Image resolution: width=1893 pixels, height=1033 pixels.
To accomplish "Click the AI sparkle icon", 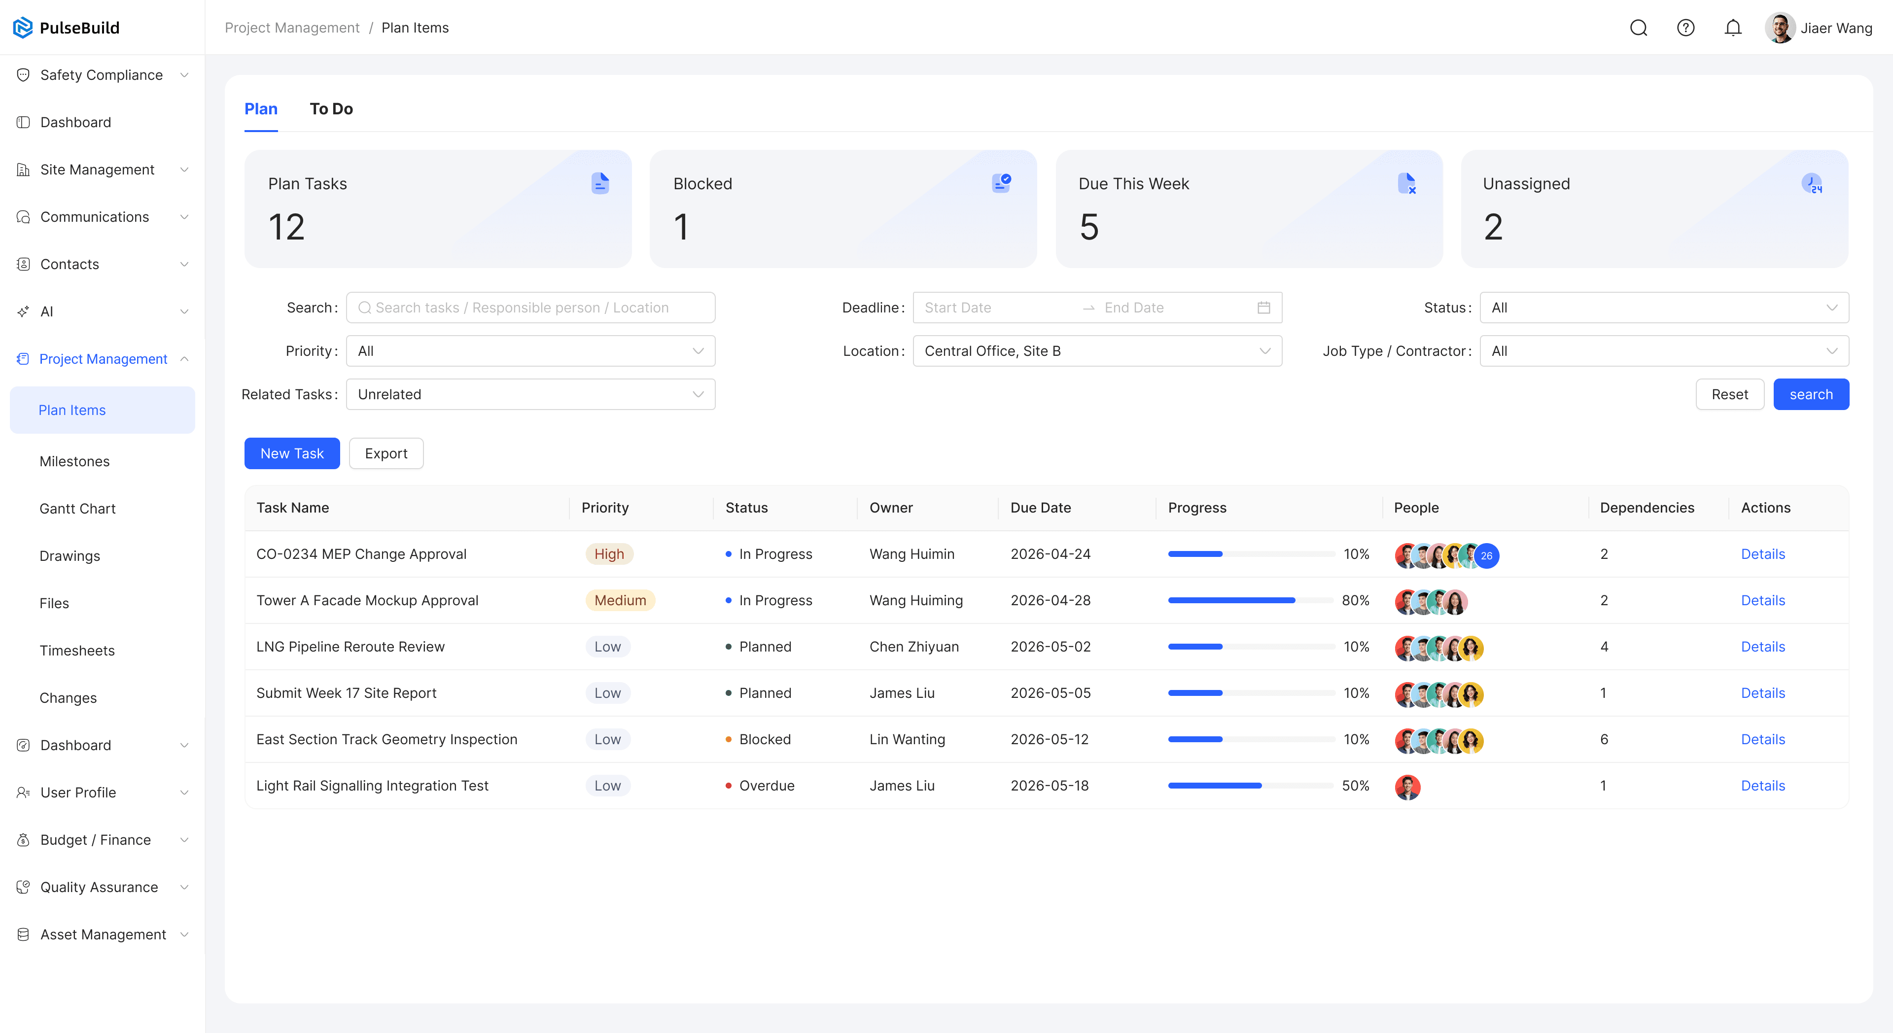I will tap(24, 311).
